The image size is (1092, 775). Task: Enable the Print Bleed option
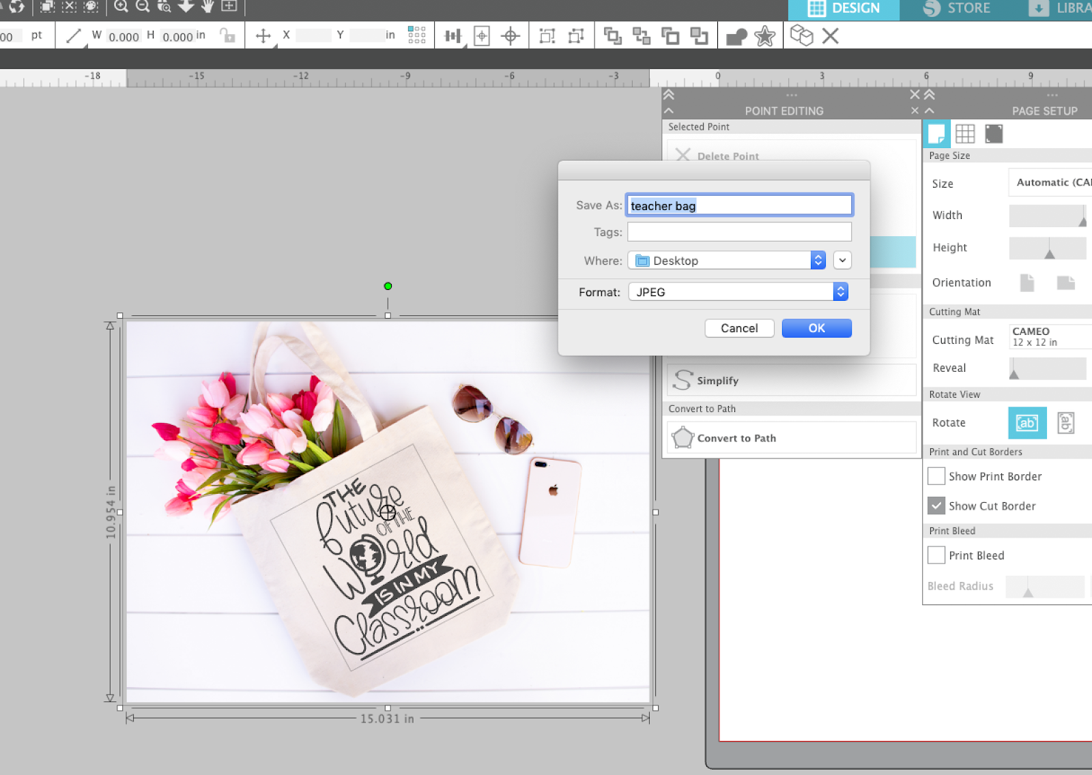pyautogui.click(x=936, y=555)
